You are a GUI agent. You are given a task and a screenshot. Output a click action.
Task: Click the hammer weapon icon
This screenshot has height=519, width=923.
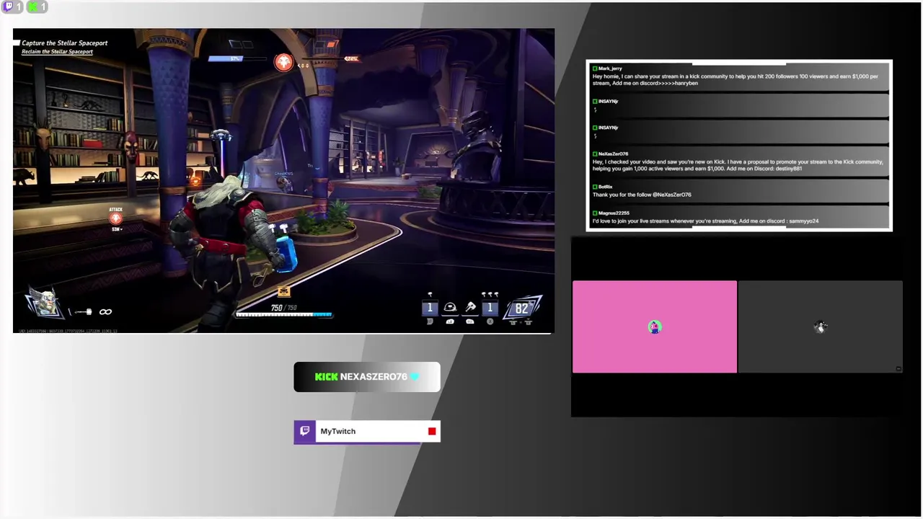(82, 312)
